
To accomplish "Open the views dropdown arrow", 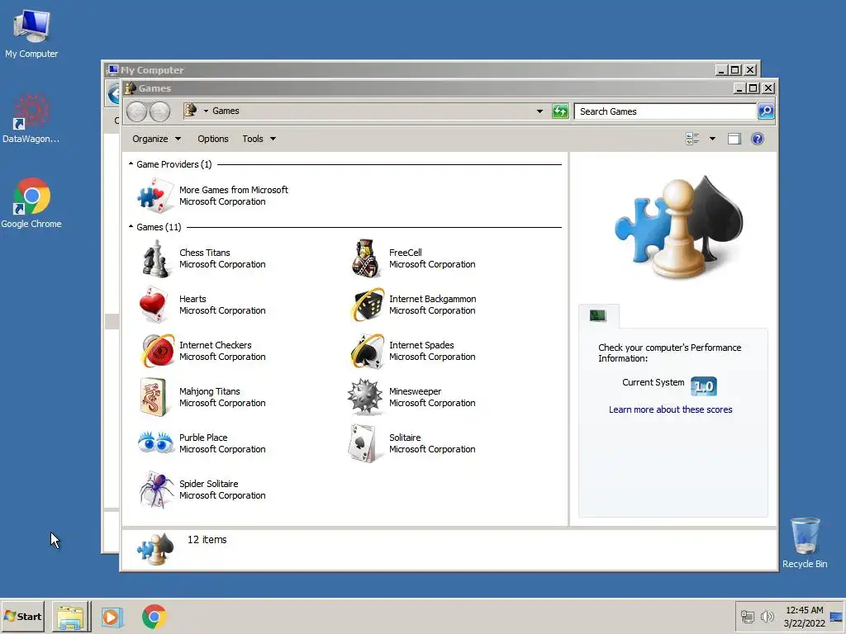I will tap(712, 139).
